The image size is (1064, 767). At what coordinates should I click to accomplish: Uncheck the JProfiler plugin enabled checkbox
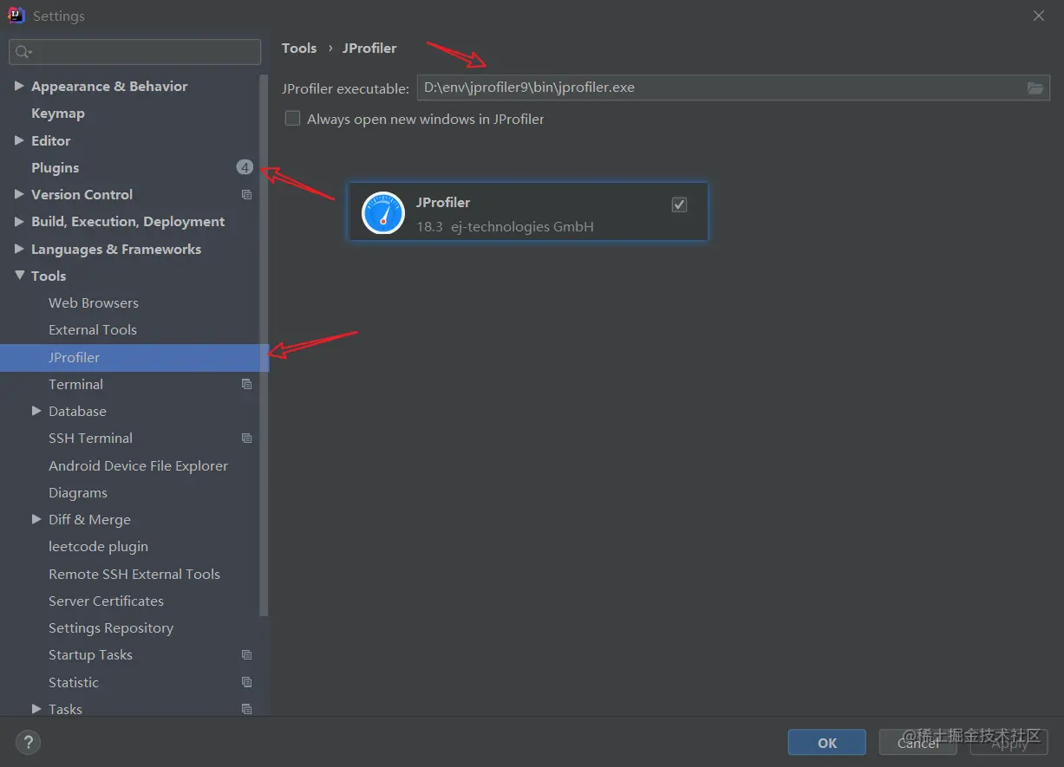(679, 205)
